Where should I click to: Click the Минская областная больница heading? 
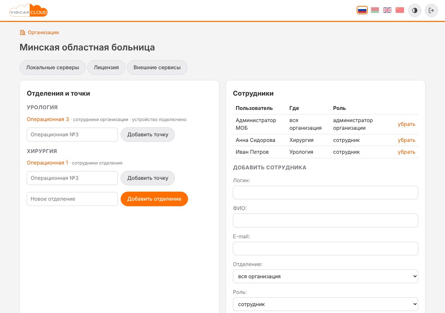click(87, 47)
